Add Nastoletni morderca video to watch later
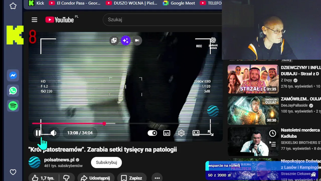 273,133
